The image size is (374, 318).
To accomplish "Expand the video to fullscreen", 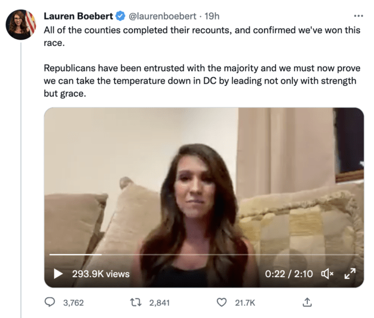I will [349, 274].
